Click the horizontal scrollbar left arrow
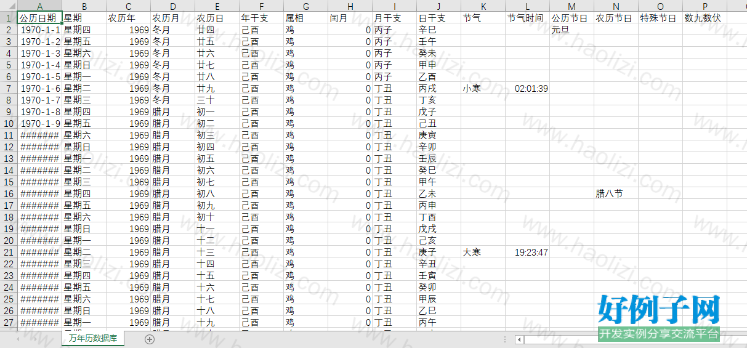The image size is (747, 348). coord(520,339)
